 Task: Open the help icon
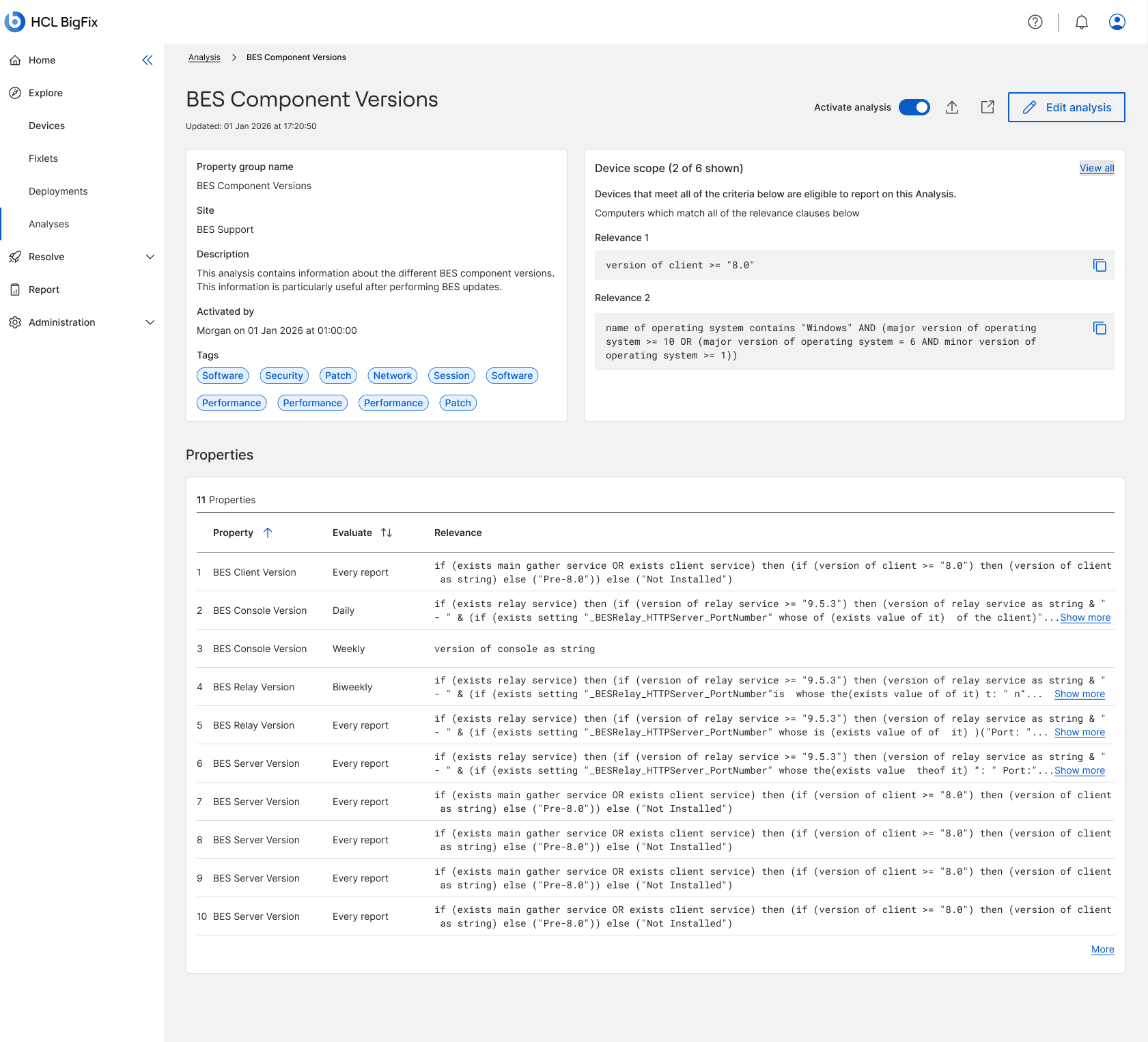[1035, 22]
